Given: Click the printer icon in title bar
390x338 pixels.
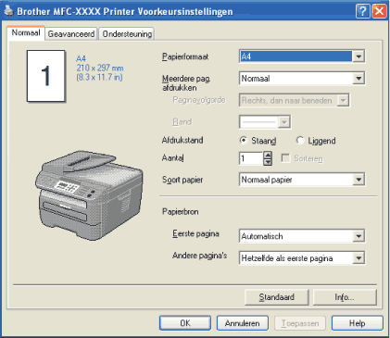Looking at the screenshot, I should coord(8,11).
